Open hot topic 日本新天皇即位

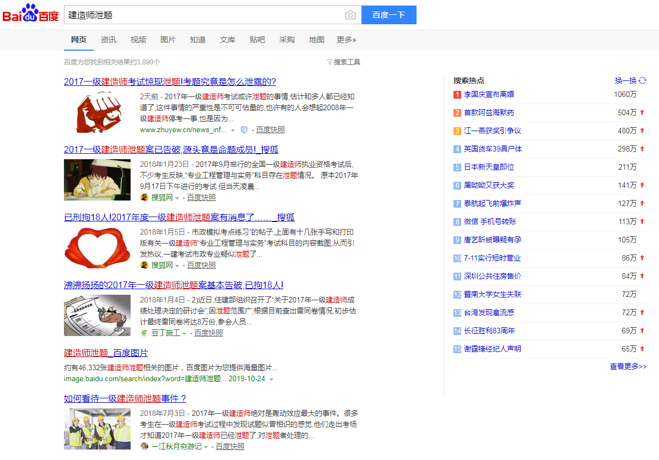click(x=489, y=167)
